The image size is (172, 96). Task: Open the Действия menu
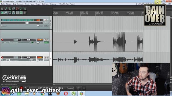(45, 4)
